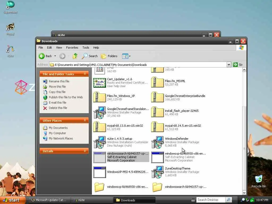Open the Tools menu

pos(86,48)
